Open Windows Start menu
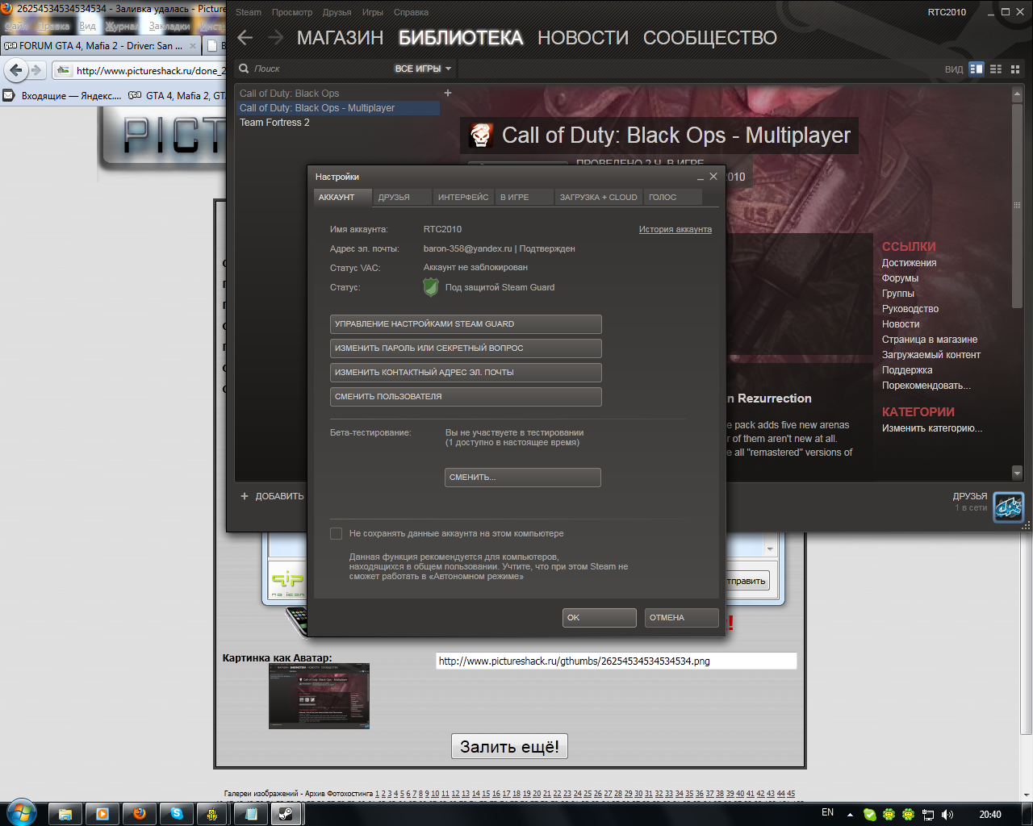Screen dimensions: 1033x826 tap(22, 812)
